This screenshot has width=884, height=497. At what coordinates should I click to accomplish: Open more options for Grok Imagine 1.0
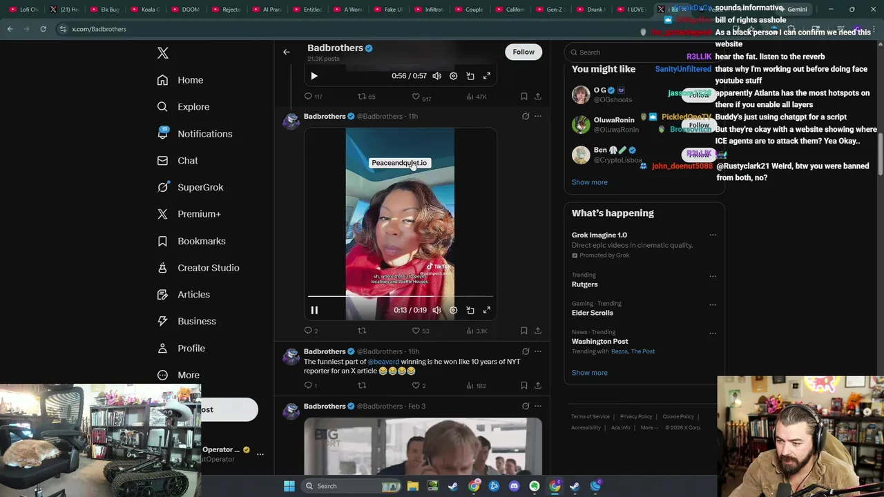point(713,235)
